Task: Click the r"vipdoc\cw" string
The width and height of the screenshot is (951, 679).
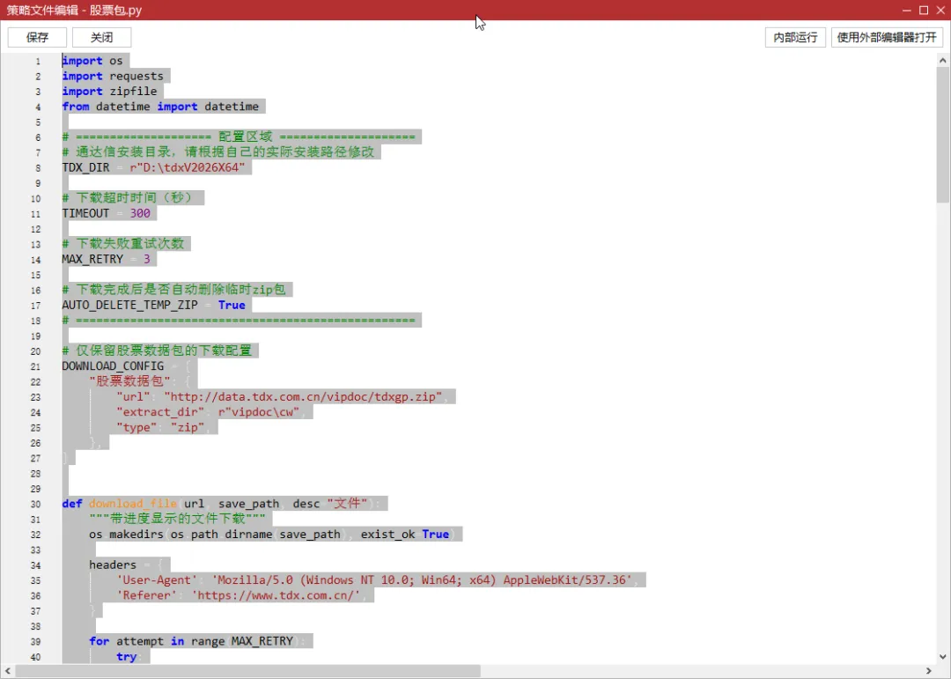Action: pos(259,411)
